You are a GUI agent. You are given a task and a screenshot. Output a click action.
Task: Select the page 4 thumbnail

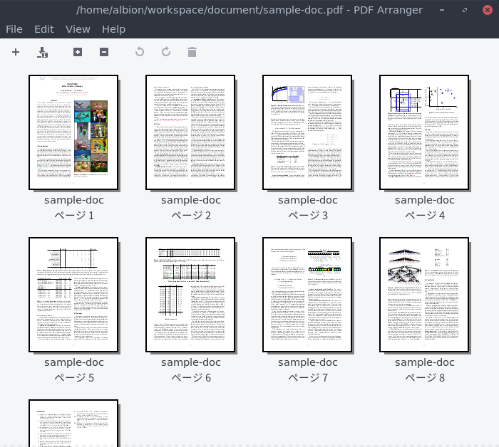pos(423,132)
